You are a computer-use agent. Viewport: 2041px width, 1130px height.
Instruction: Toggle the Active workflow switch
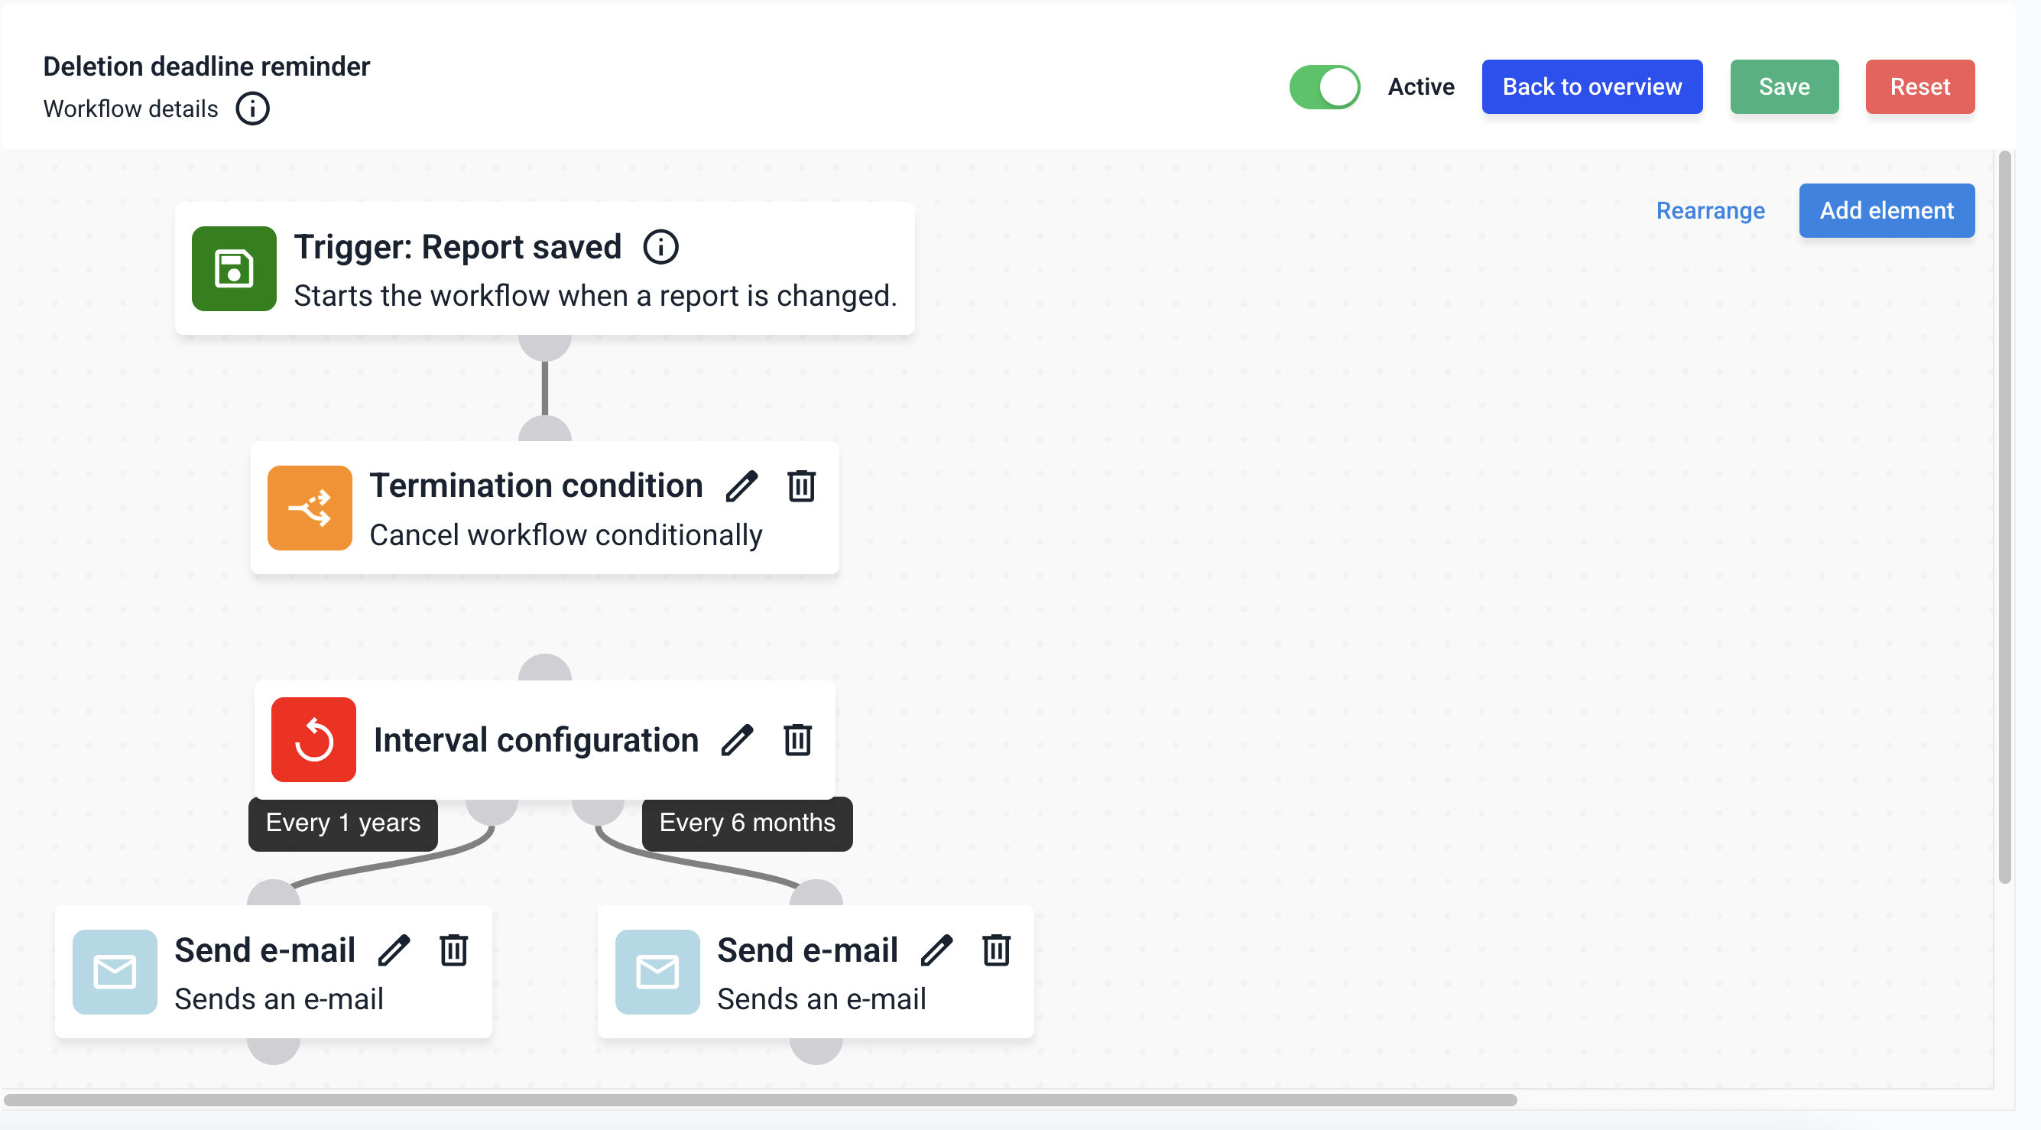click(x=1324, y=86)
